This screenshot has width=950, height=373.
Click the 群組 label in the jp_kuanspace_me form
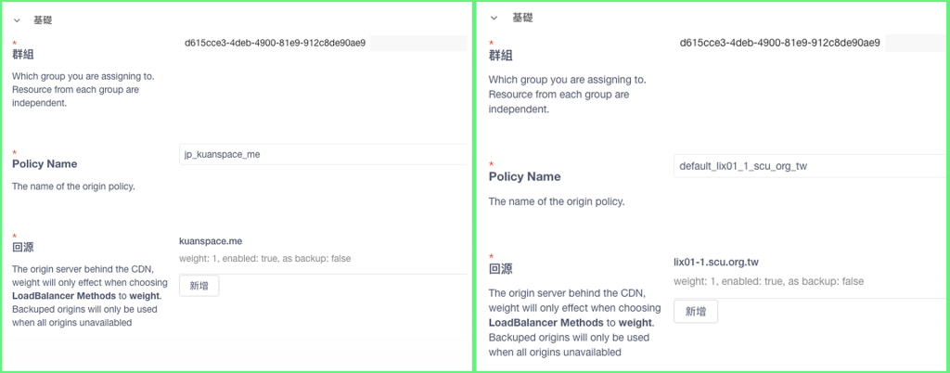[x=23, y=55]
